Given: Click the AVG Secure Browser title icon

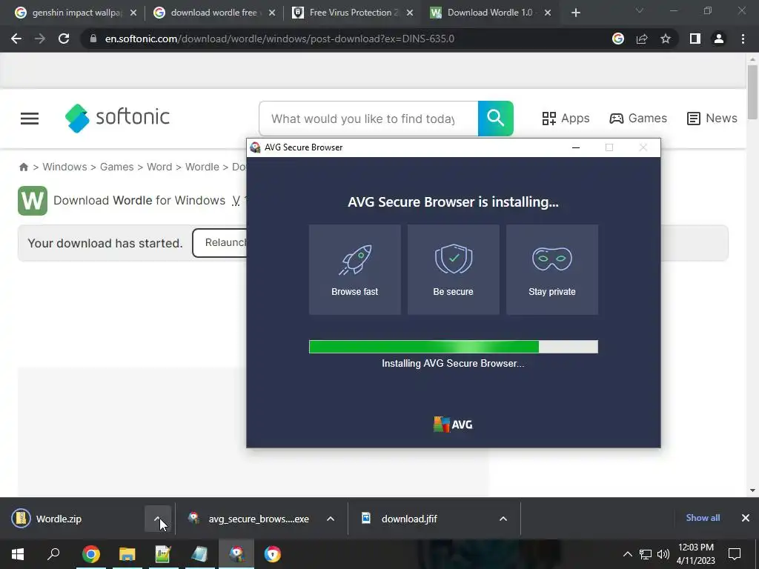Looking at the screenshot, I should coord(255,147).
